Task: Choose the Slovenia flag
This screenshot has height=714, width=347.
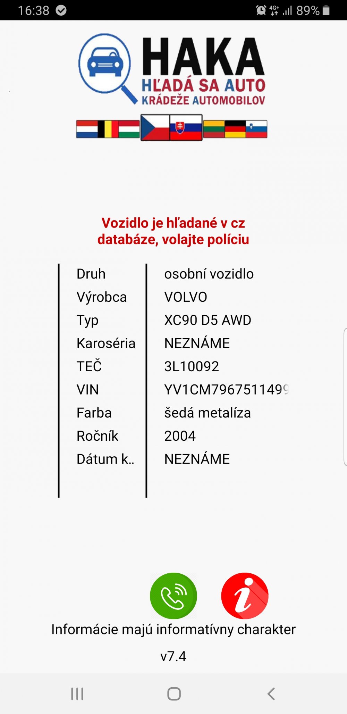Action: point(256,129)
